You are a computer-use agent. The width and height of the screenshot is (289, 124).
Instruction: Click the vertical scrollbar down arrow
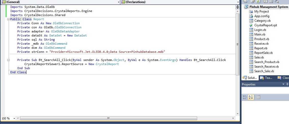point(238,114)
